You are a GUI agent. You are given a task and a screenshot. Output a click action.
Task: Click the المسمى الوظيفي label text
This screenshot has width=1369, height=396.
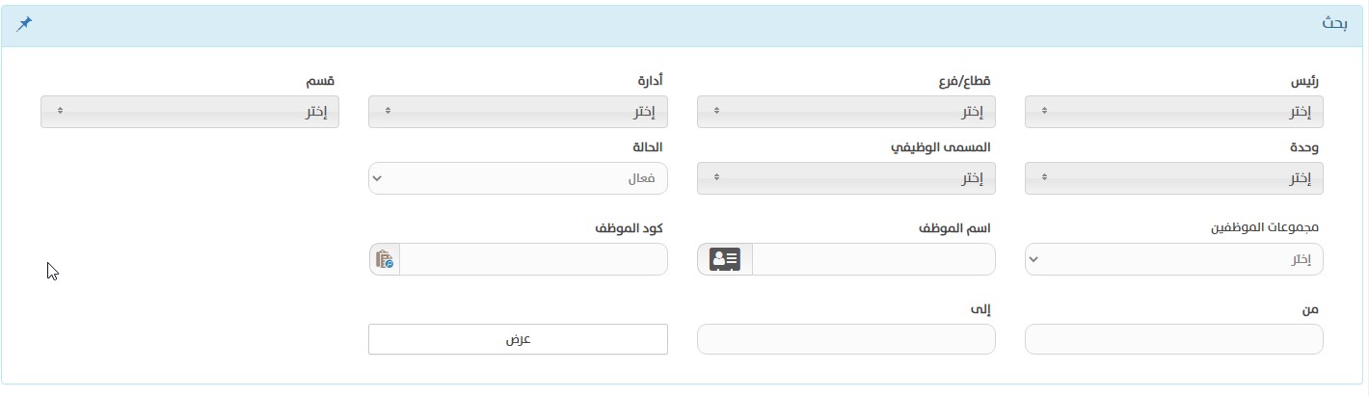(940, 148)
